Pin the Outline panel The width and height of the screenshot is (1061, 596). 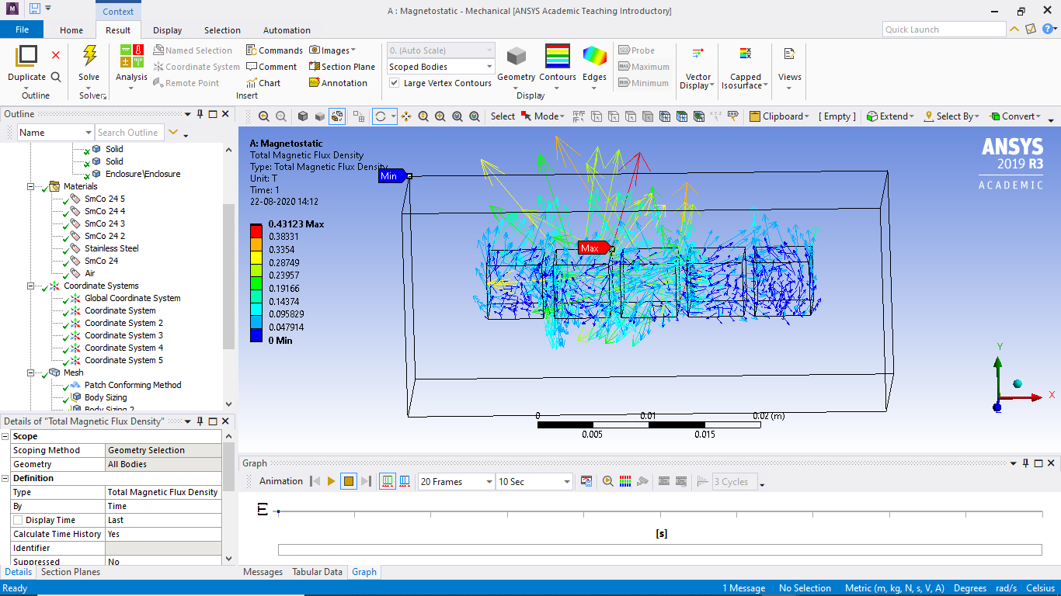[x=200, y=114]
